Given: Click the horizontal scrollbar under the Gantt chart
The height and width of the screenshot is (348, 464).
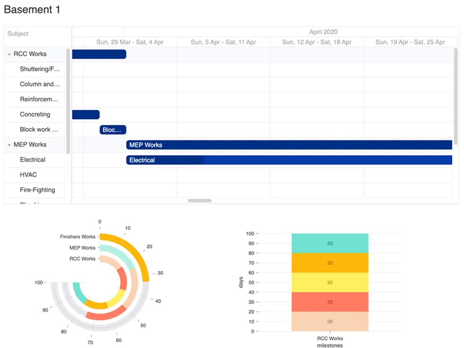Looking at the screenshot, I should 199,200.
